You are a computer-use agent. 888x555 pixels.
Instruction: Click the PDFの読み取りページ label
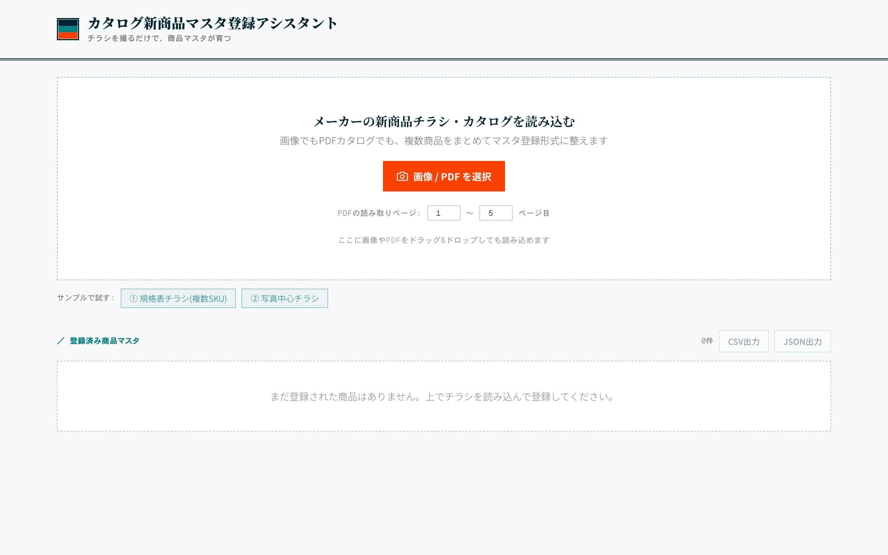(379, 213)
